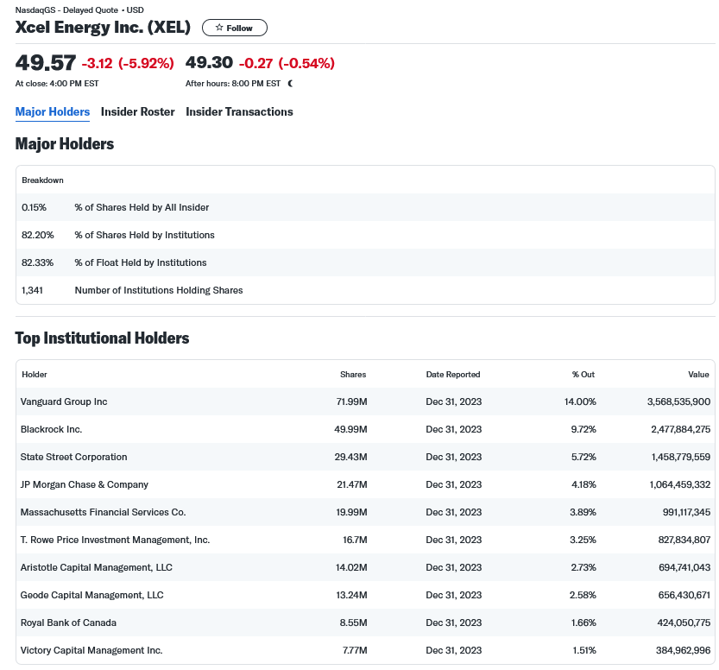This screenshot has width=719, height=670.
Task: Select JP Morgan Chase & Company
Action: (85, 484)
